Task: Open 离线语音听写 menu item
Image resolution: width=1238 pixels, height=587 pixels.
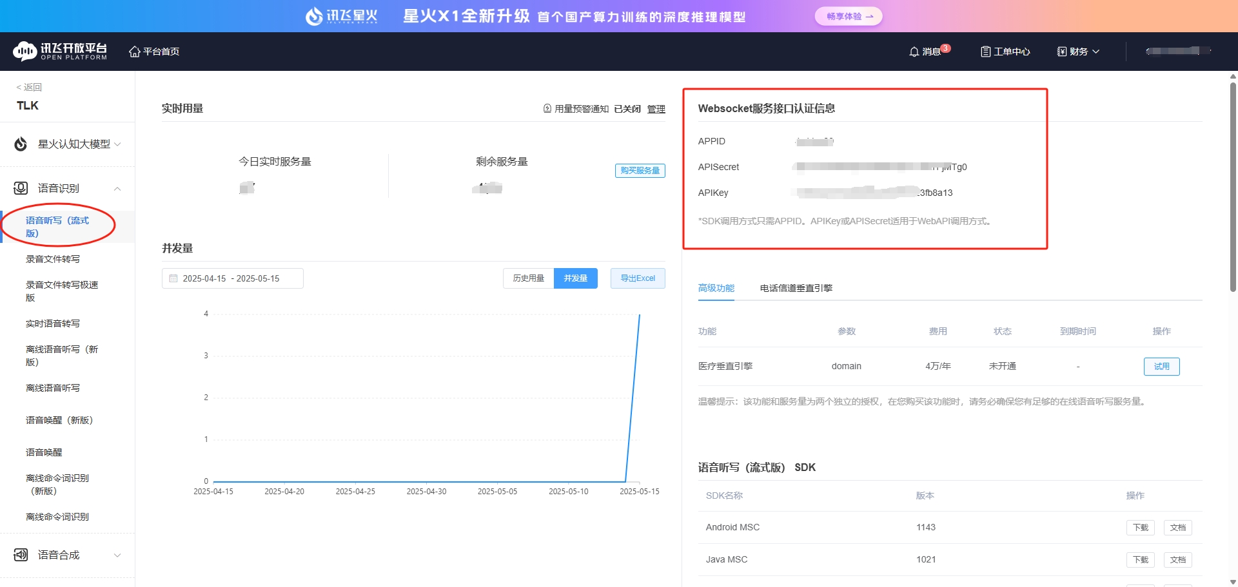Action: click(x=53, y=388)
